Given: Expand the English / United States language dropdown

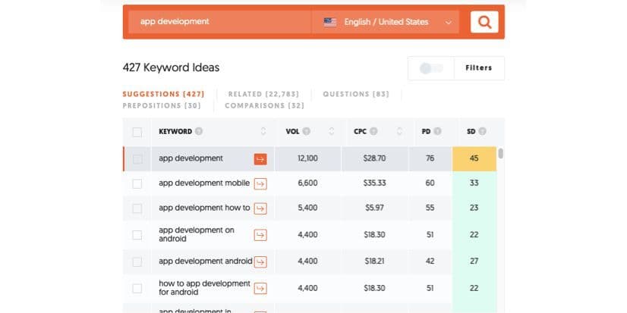Looking at the screenshot, I should tap(387, 22).
